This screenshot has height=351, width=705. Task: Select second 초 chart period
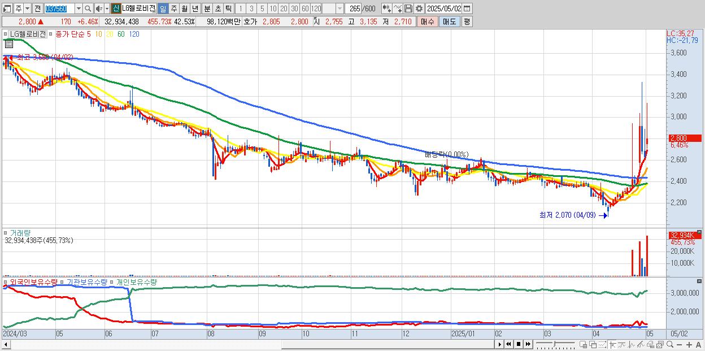[217, 8]
